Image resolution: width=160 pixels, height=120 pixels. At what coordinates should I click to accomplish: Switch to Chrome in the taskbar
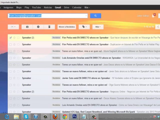click(65, 116)
